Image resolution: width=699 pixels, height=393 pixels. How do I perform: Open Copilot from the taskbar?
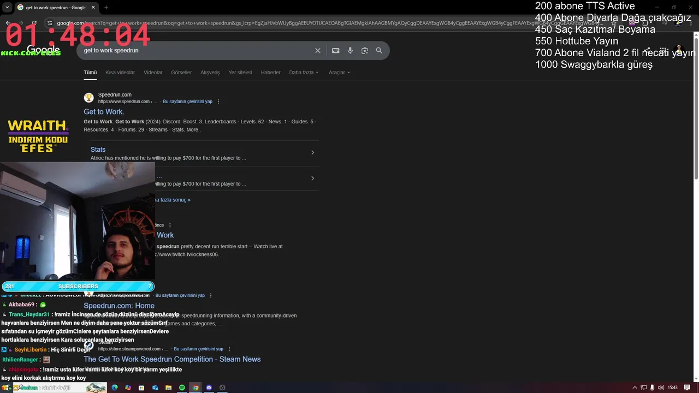(128, 388)
